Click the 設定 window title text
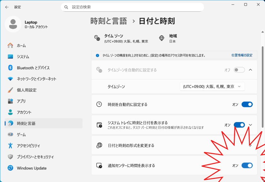 pos(18,7)
